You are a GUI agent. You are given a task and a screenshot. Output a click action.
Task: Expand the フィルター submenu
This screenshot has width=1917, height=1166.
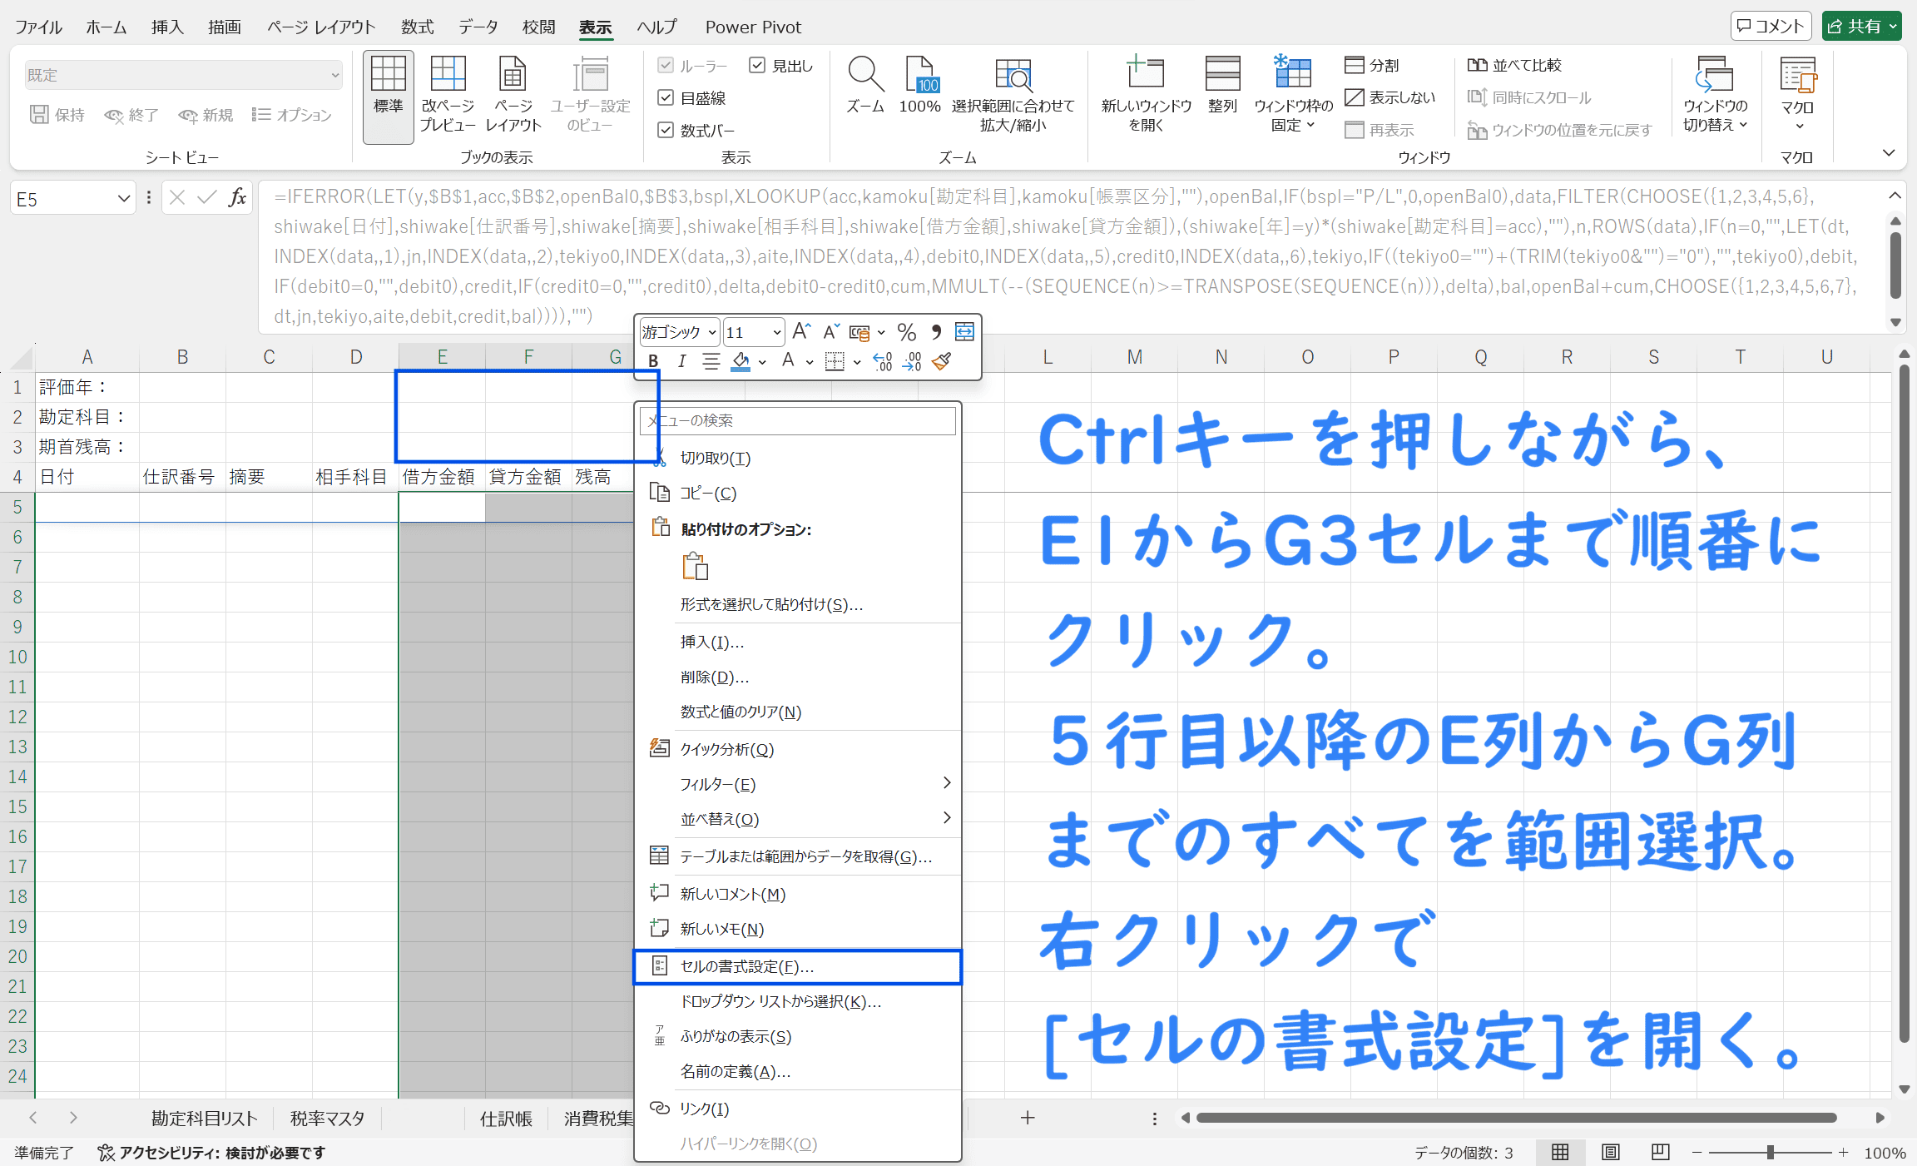coord(798,784)
